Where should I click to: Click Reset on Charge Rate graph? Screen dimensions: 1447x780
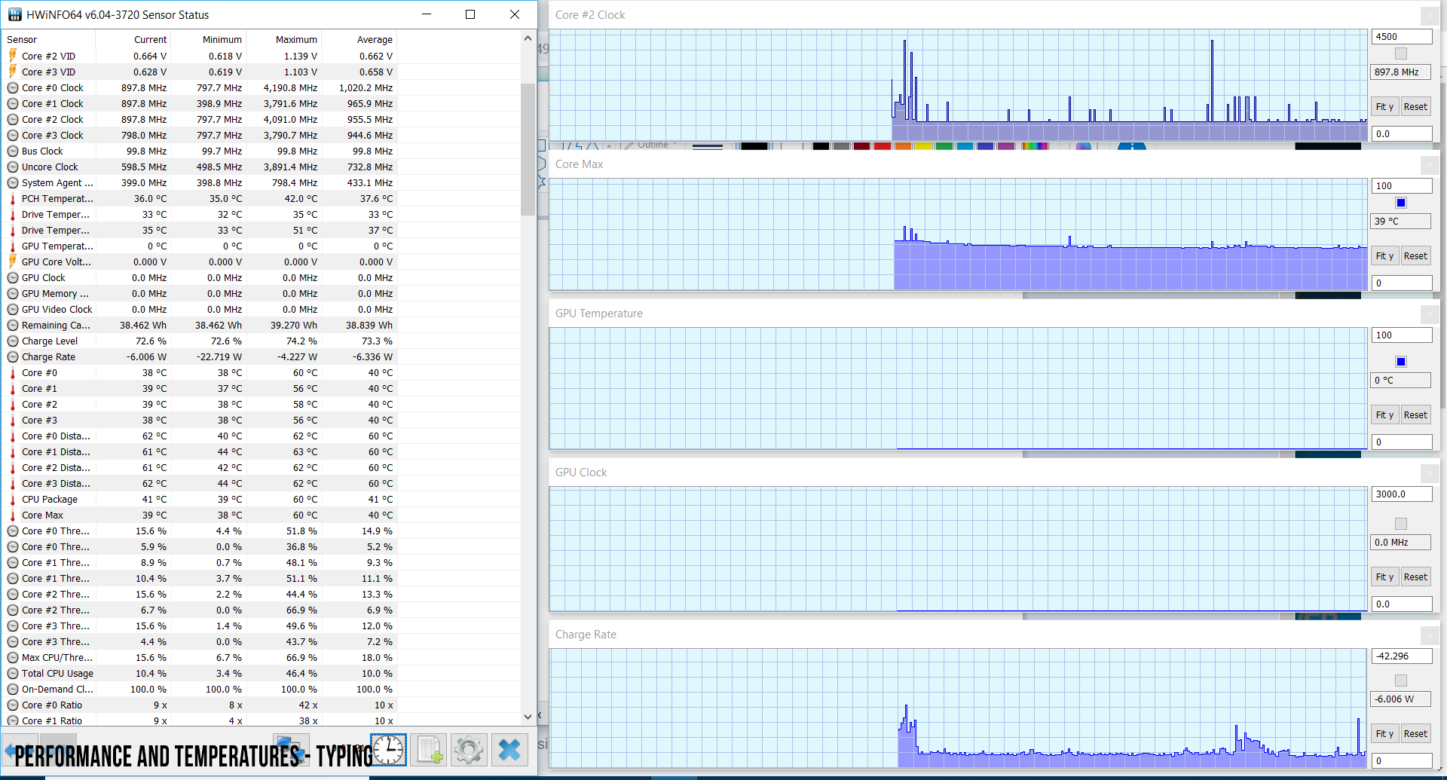tap(1415, 734)
